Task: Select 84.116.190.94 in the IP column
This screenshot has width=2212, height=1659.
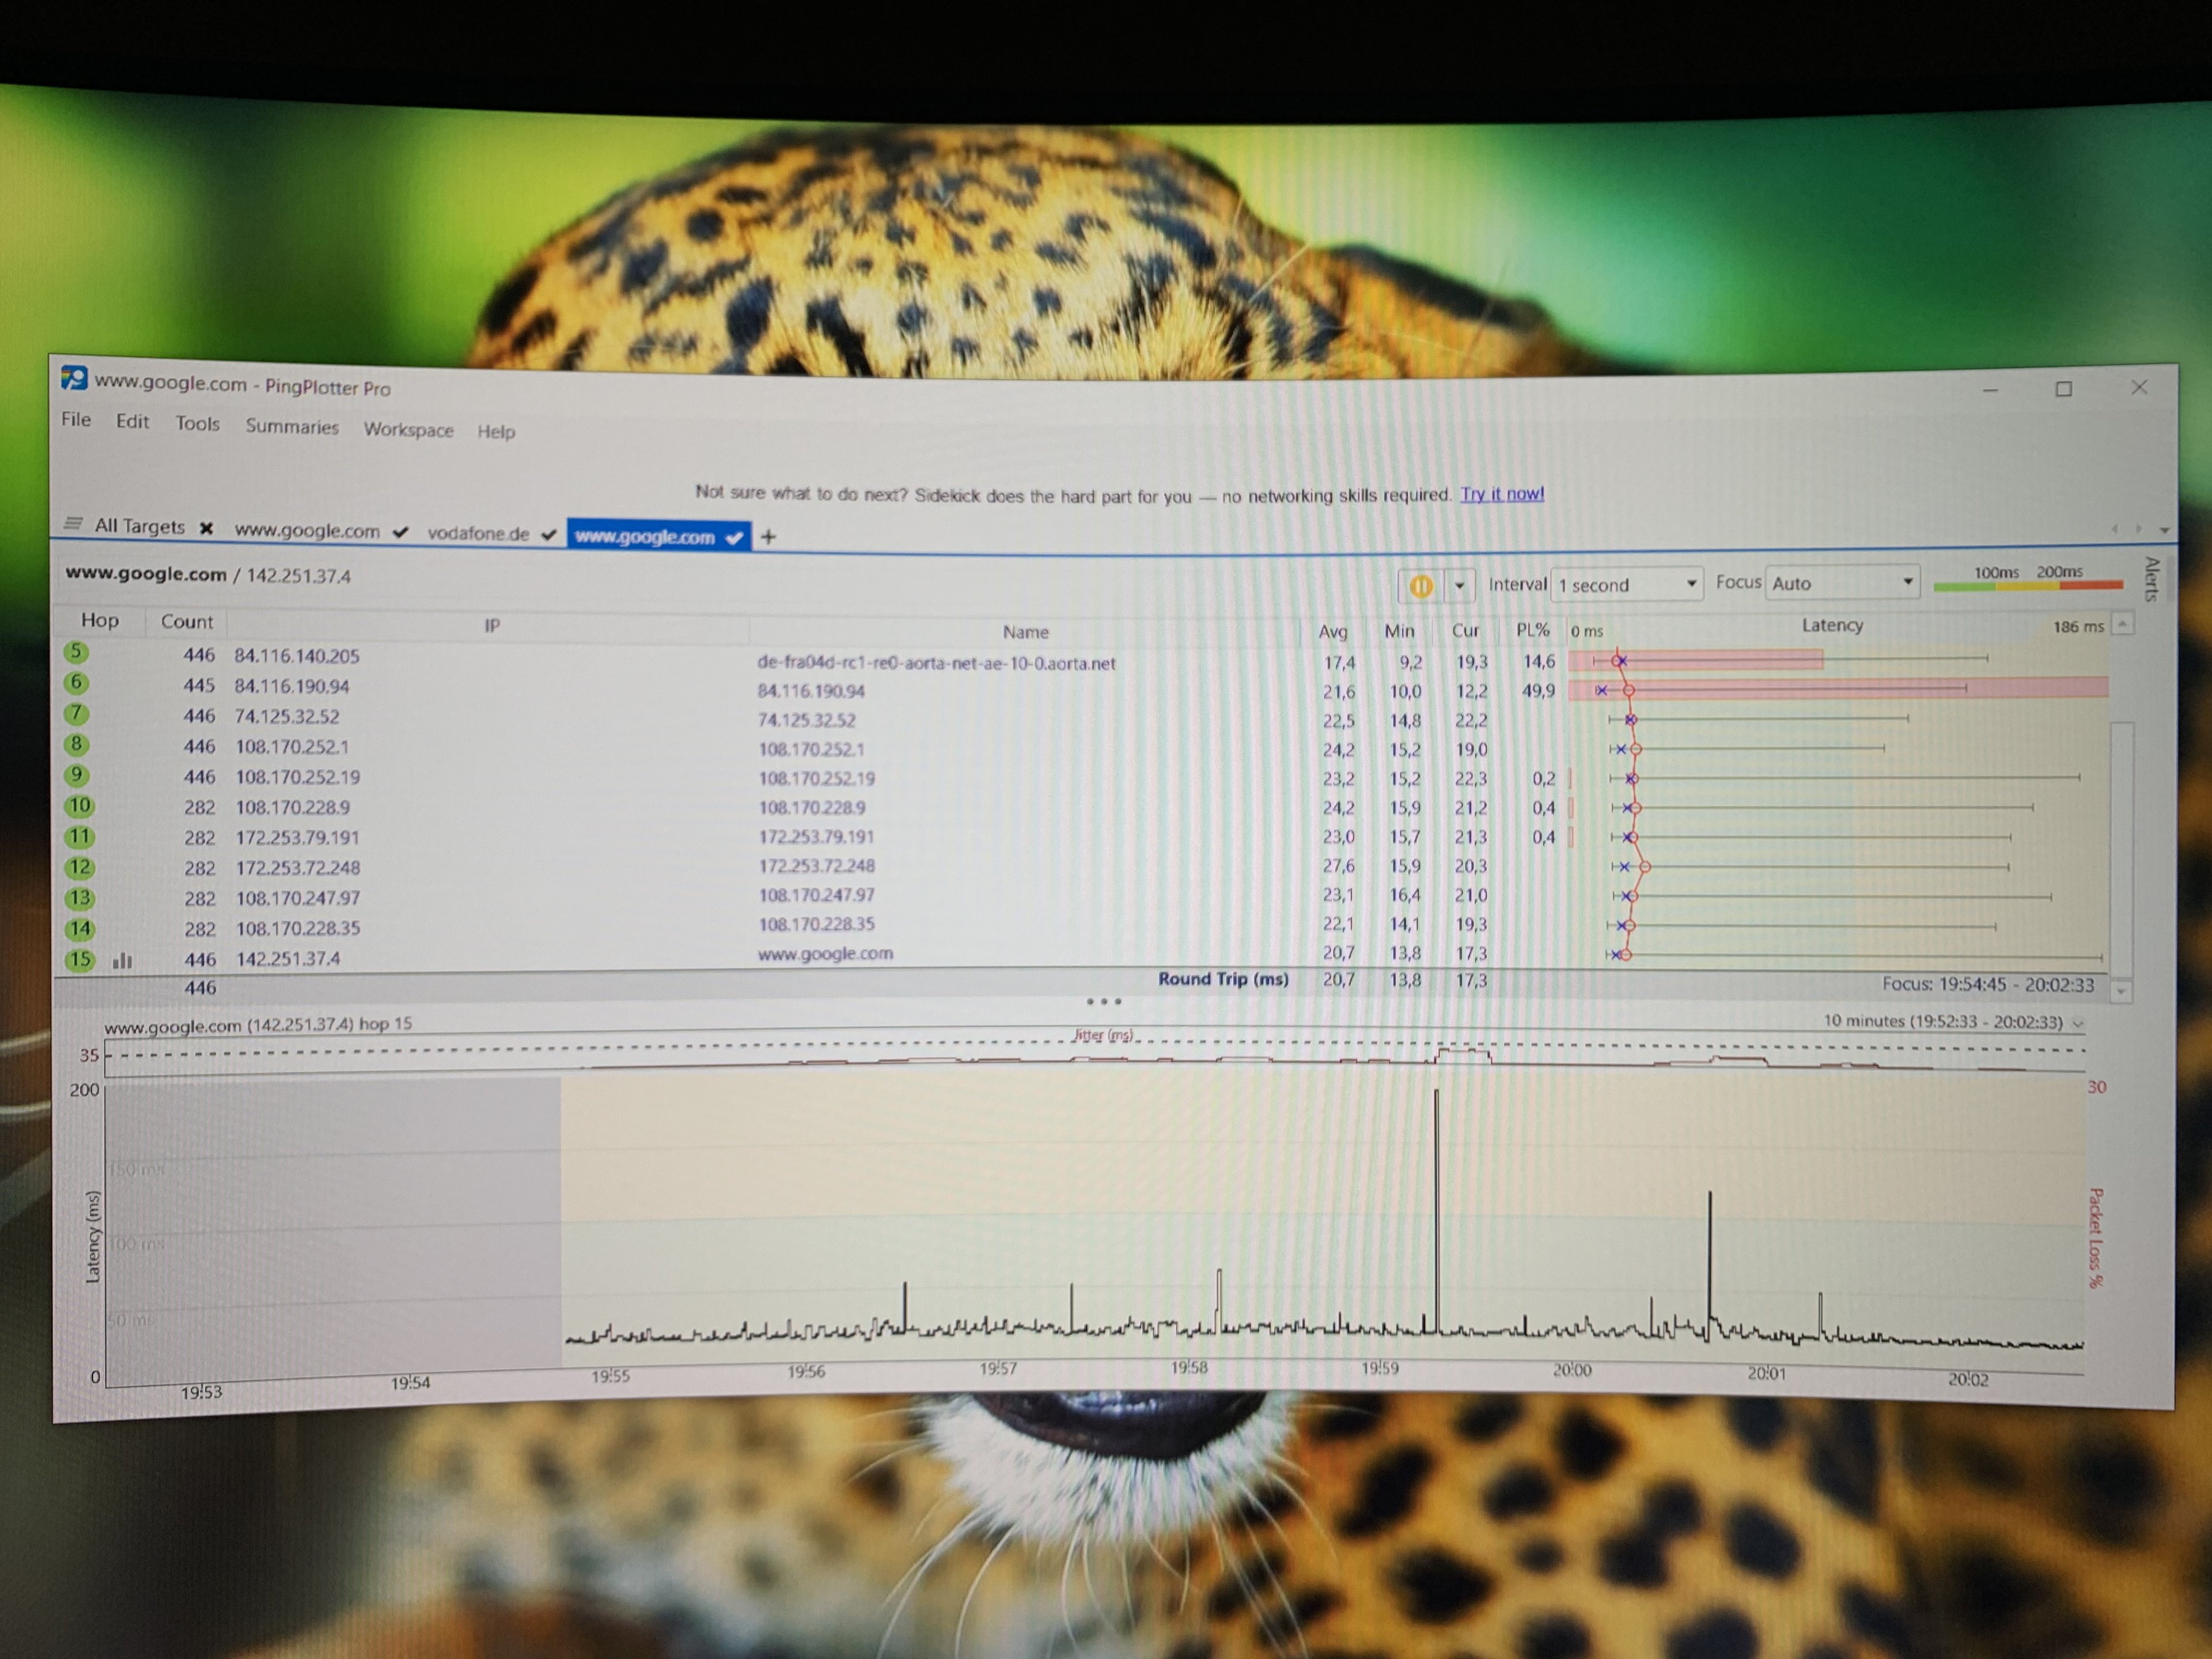Action: (x=292, y=687)
